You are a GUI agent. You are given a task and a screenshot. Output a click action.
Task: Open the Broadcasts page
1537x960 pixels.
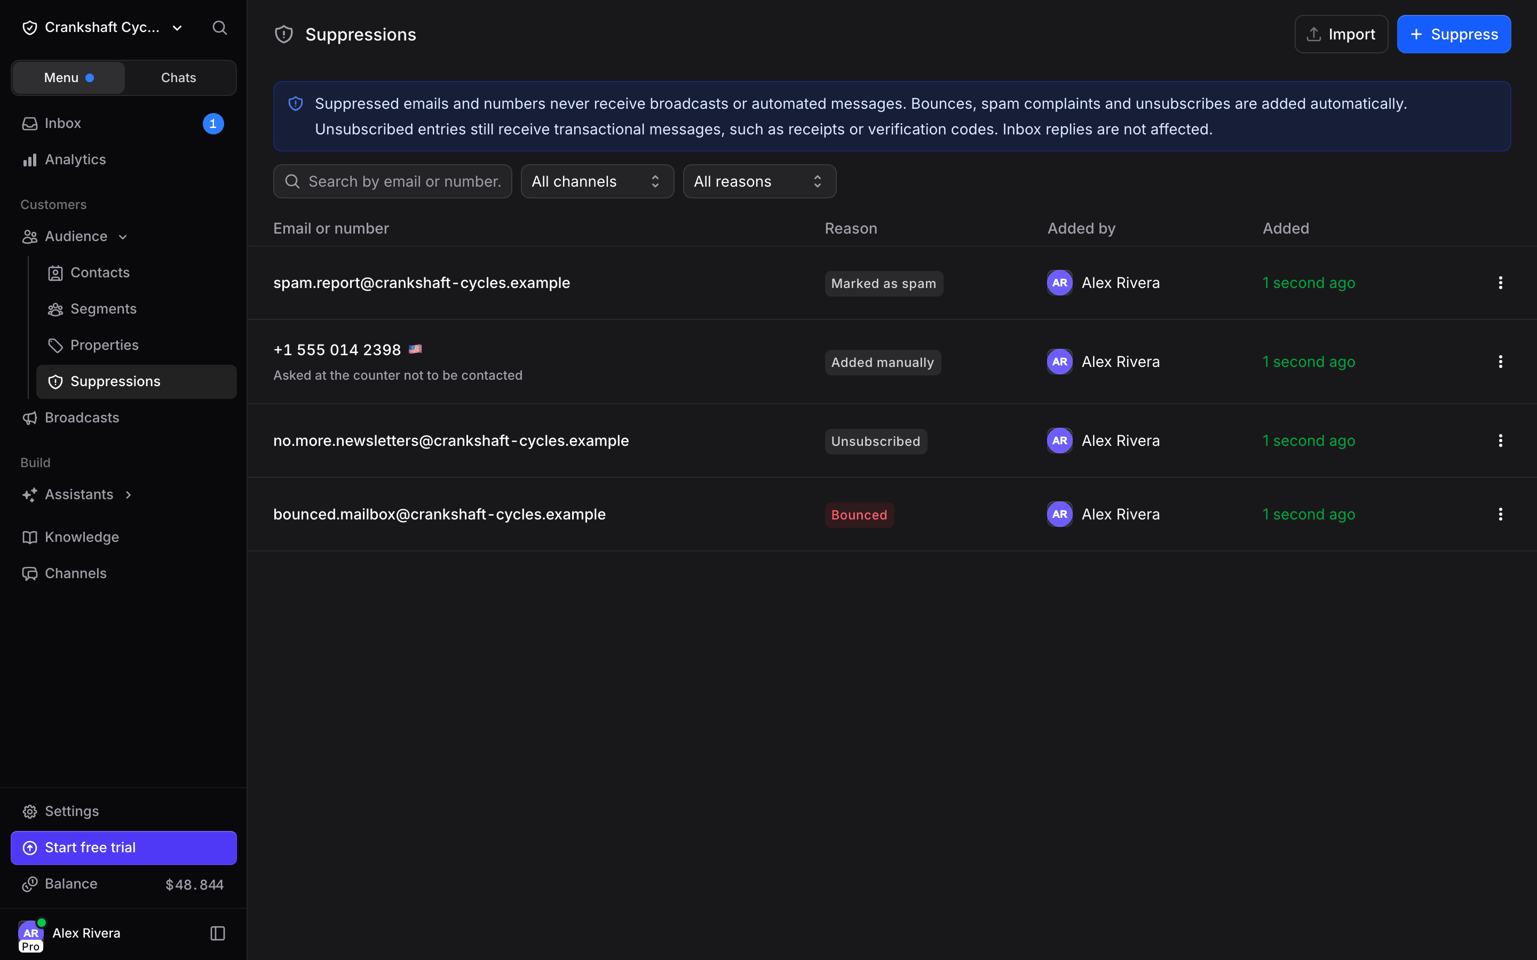coord(124,417)
